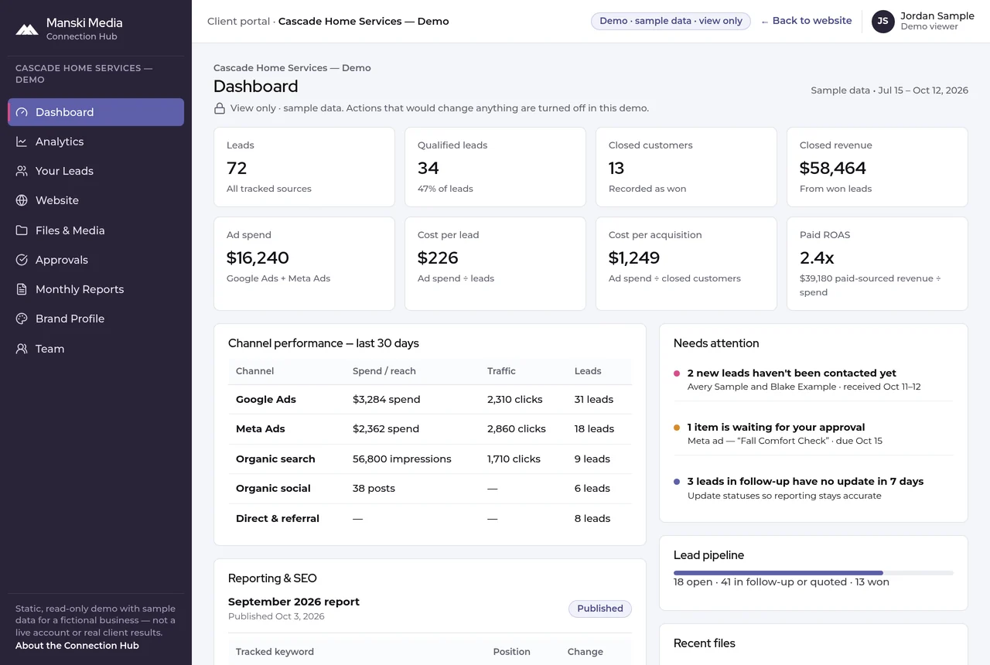The image size is (990, 665).
Task: Click the September 2026 report title
Action: pos(294,602)
